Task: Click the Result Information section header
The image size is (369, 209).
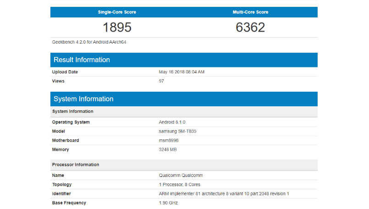Action: 184,60
